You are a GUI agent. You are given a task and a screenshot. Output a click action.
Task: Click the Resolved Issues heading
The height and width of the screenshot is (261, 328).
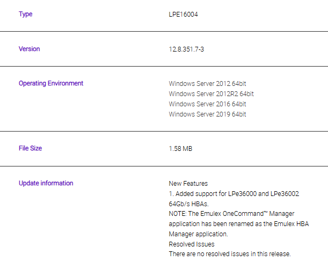tap(191, 244)
